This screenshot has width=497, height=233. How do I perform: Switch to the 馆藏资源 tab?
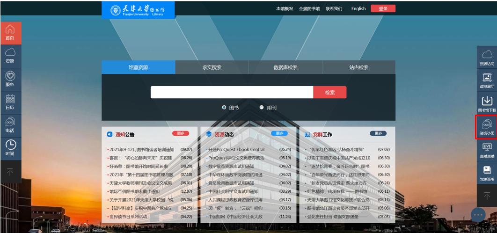[138, 67]
